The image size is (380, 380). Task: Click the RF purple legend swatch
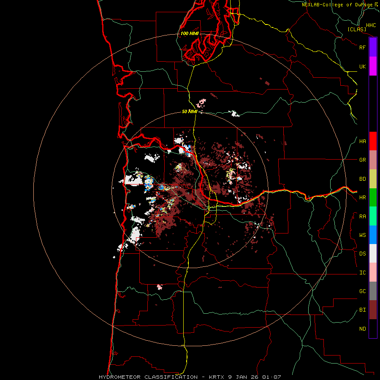click(373, 47)
